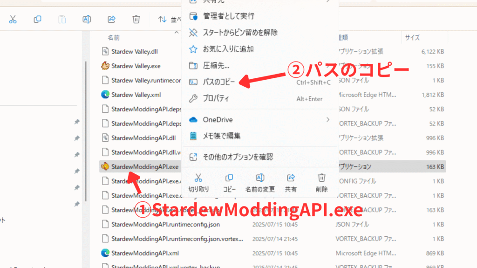Click the Rename icon in Explorer toolbar
Viewport: 477px width, 268px height.
(87, 20)
